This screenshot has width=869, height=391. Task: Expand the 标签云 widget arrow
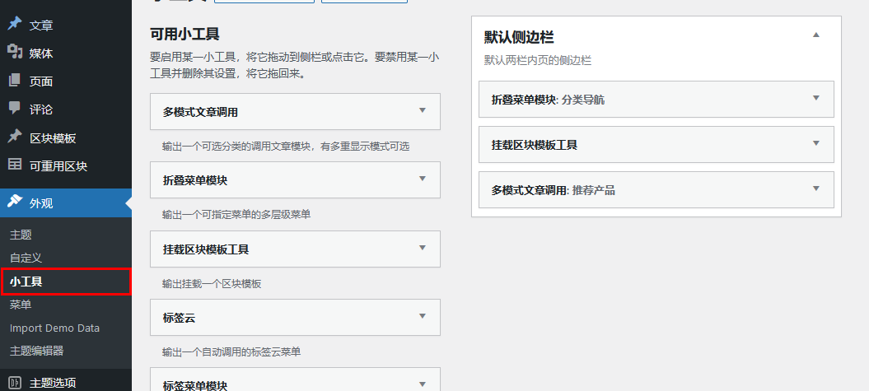tap(423, 316)
